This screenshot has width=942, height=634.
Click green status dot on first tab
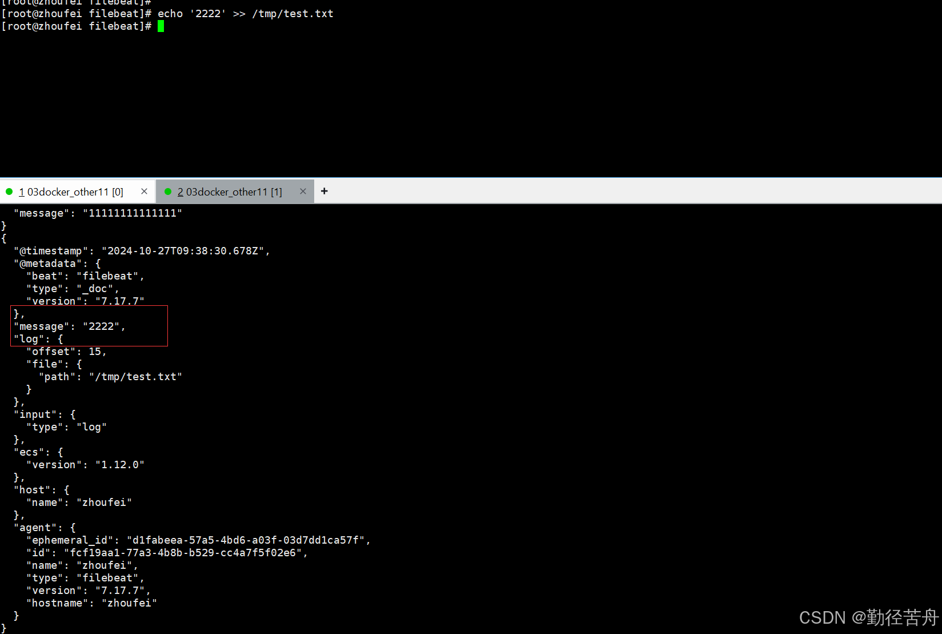(9, 192)
